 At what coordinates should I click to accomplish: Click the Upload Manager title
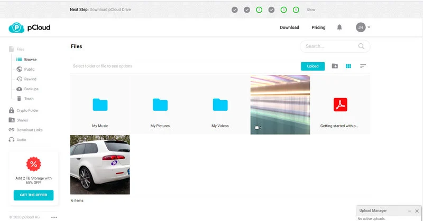pyautogui.click(x=373, y=210)
